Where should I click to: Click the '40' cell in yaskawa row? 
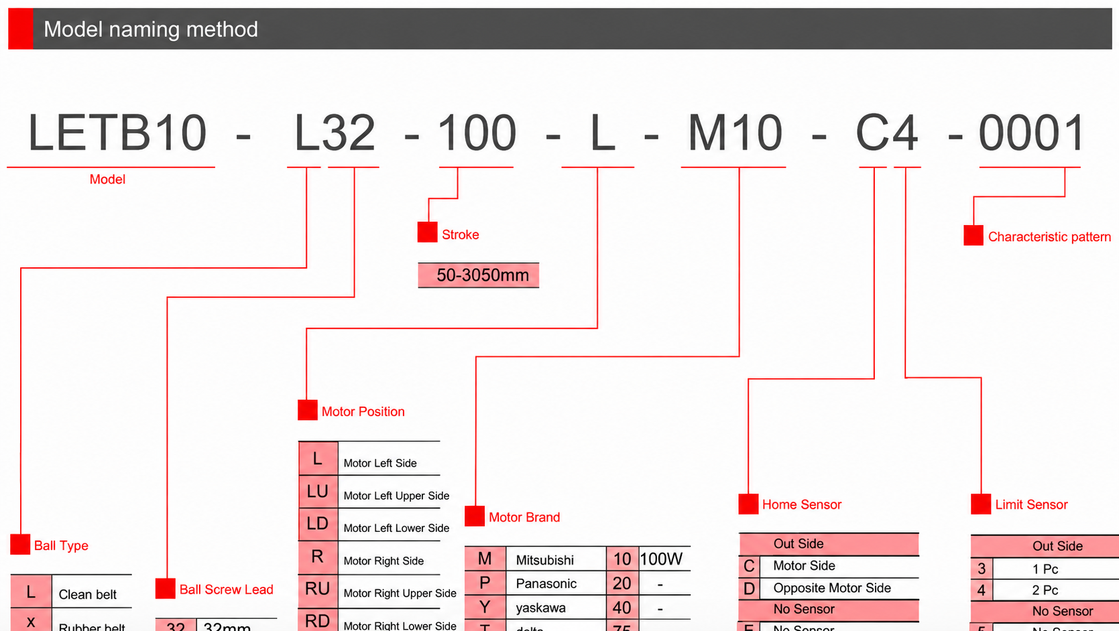coord(622,608)
